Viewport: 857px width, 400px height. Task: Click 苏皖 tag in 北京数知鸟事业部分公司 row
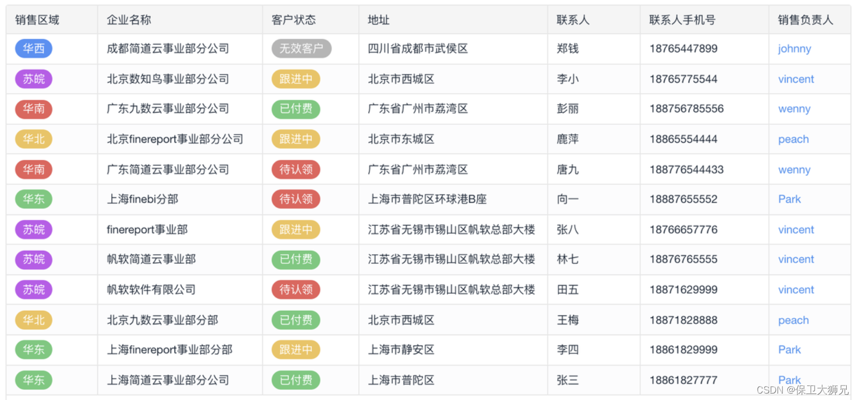point(33,79)
